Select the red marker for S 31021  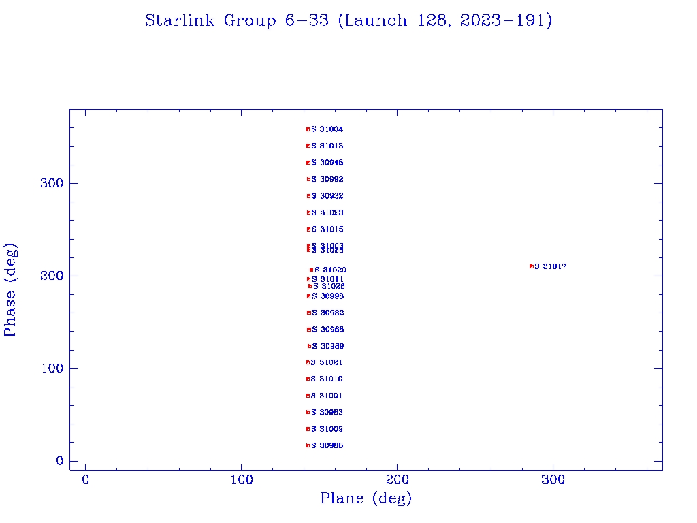[308, 362]
